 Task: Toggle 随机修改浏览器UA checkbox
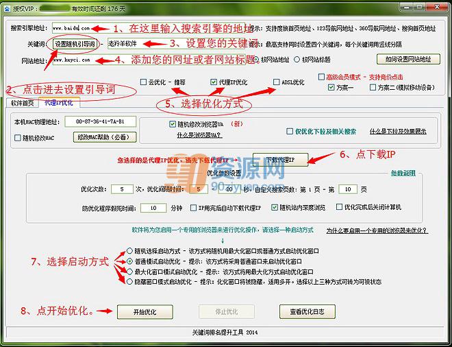[x=173, y=124]
